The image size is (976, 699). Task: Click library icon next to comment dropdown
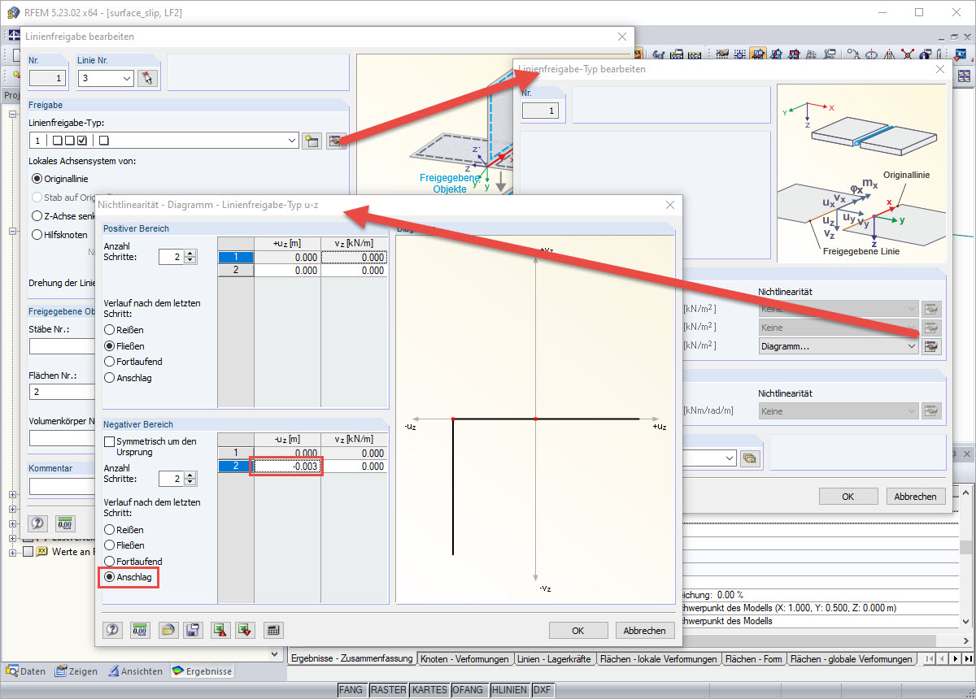(750, 458)
